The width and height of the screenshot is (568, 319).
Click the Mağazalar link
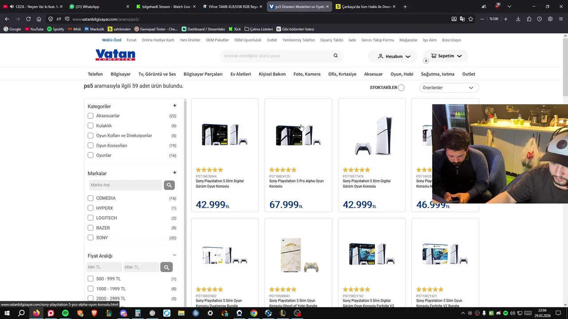point(408,40)
